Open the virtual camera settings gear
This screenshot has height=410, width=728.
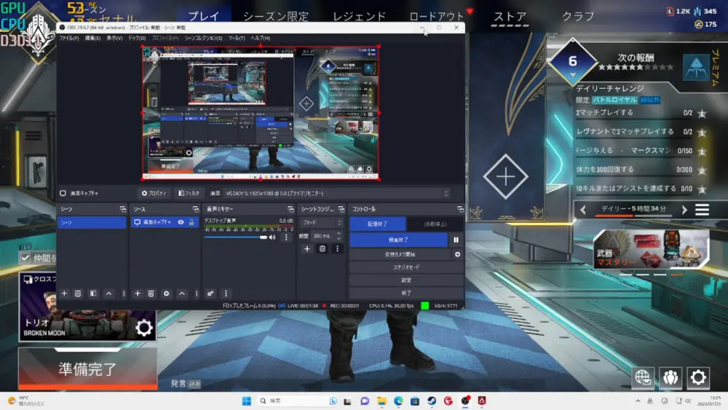[x=457, y=254]
